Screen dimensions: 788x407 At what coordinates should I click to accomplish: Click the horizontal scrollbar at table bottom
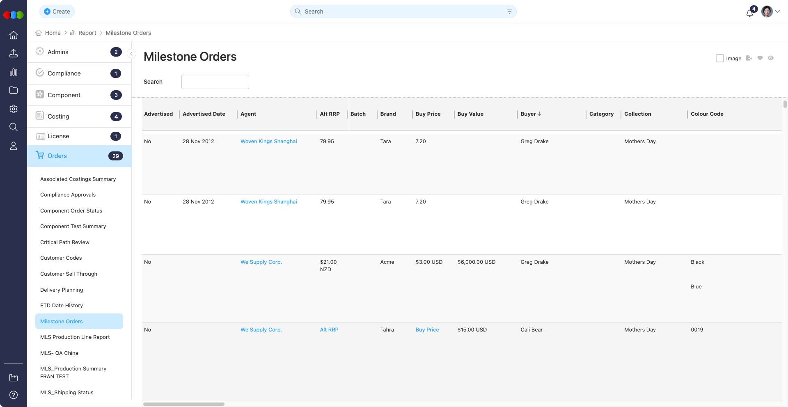184,404
